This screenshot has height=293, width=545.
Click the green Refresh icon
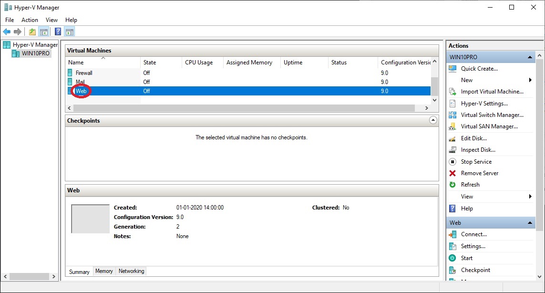(x=452, y=185)
